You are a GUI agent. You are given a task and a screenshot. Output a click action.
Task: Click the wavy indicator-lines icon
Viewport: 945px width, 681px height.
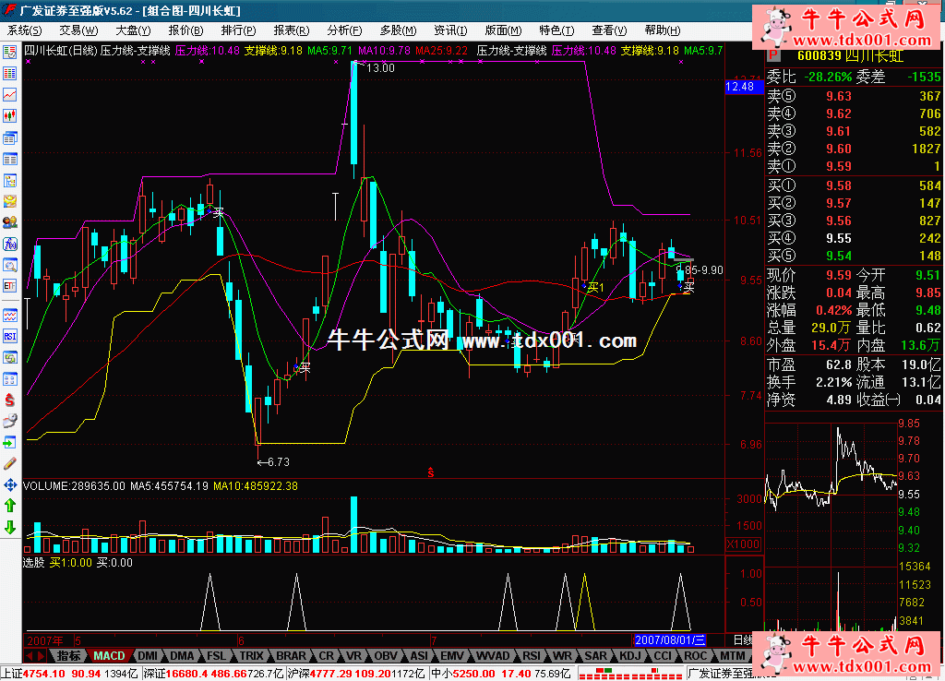[9, 316]
